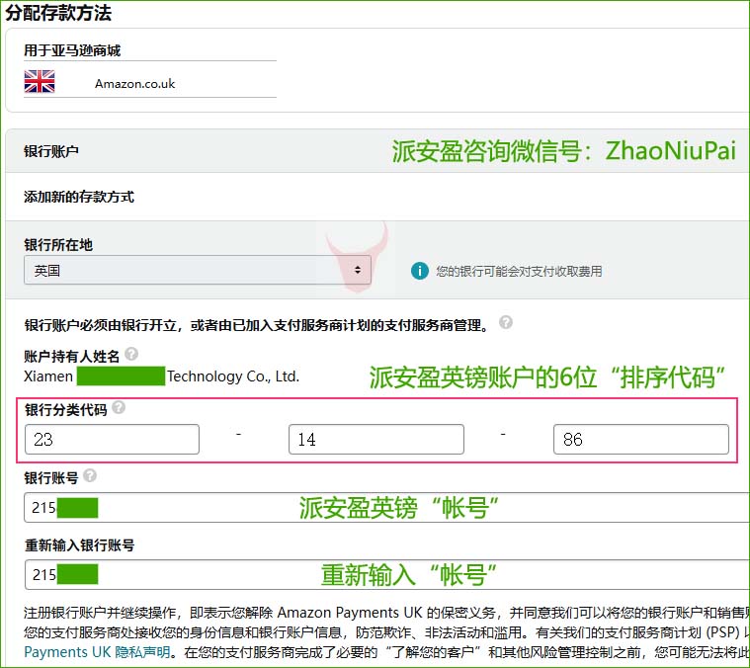750x668 pixels.
Task: Click the 重新输入银行账号 label
Action: coord(79,544)
